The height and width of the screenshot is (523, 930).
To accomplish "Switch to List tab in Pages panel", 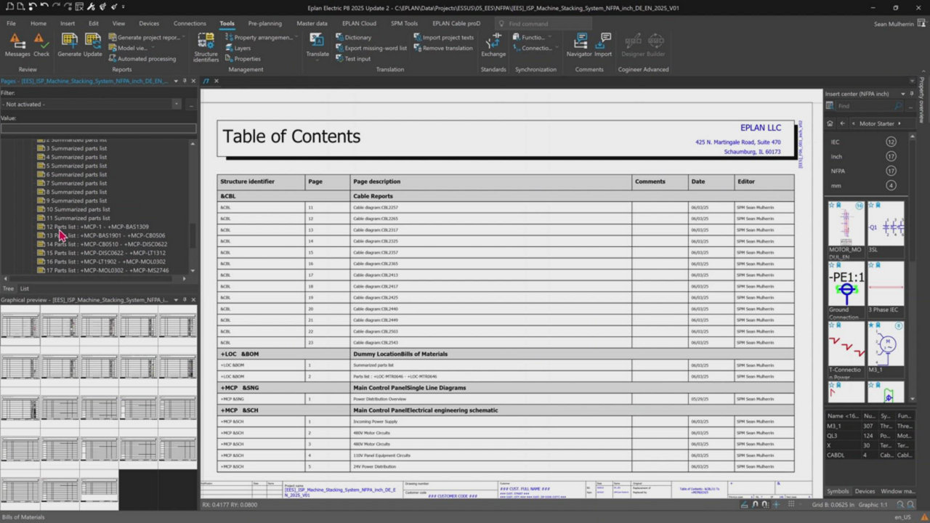I will (x=25, y=288).
